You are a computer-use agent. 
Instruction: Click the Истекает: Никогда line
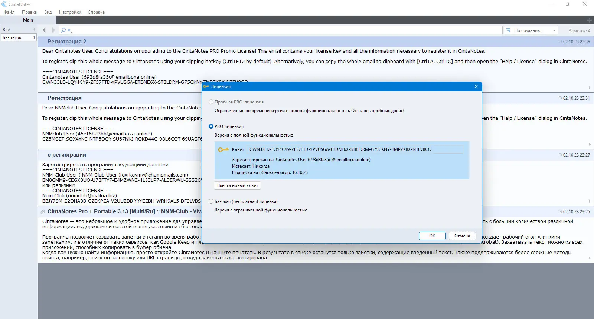point(251,166)
